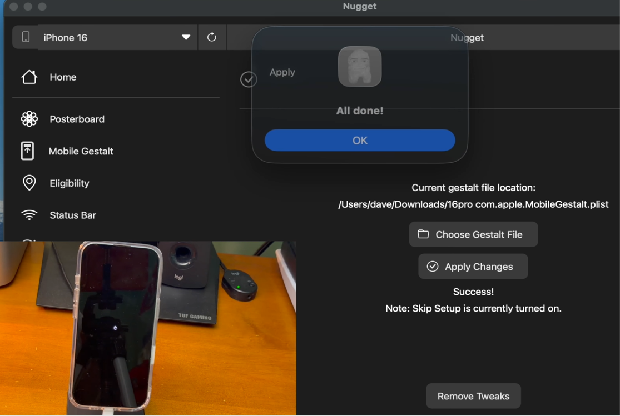Click the Status Bar wifi icon
Screen dimensions: 620x416
pos(29,215)
